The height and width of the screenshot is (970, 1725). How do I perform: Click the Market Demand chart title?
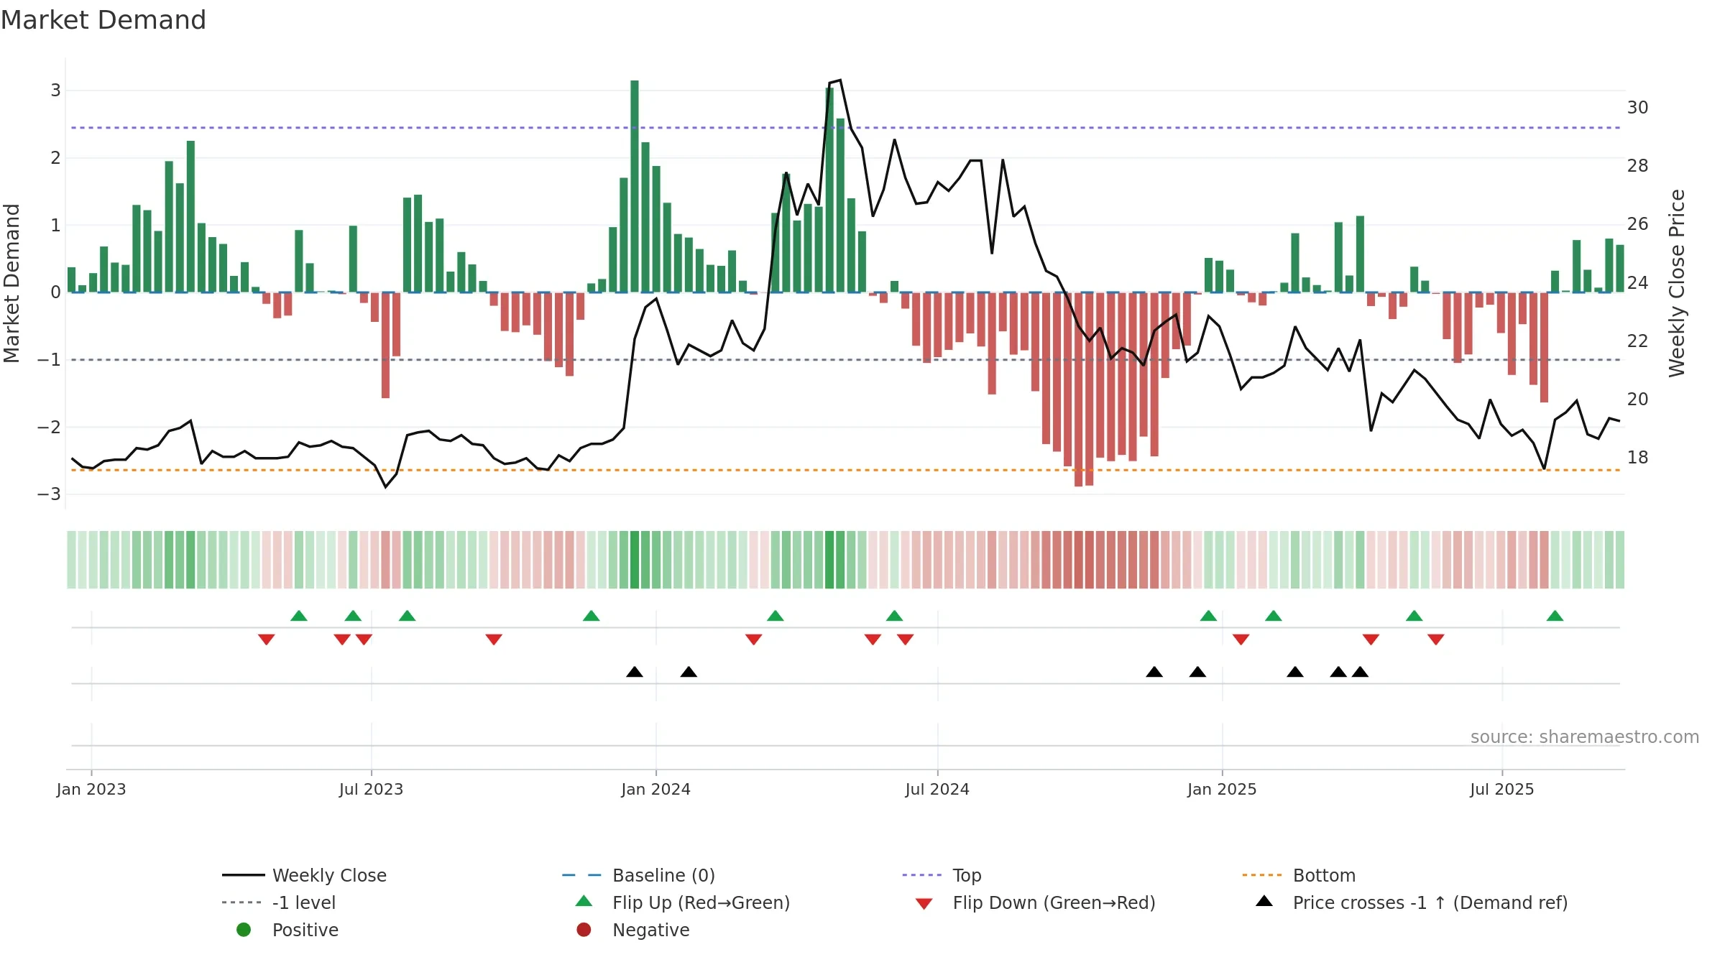click(x=103, y=20)
